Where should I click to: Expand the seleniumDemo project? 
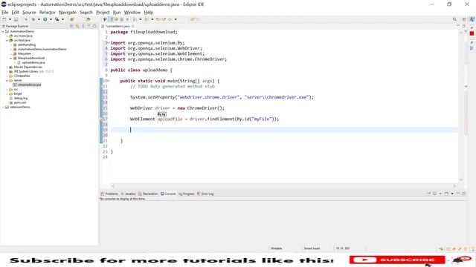pos(3,107)
